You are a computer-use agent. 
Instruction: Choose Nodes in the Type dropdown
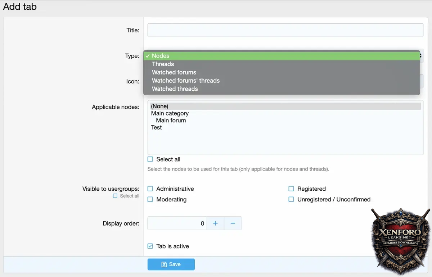pyautogui.click(x=161, y=56)
